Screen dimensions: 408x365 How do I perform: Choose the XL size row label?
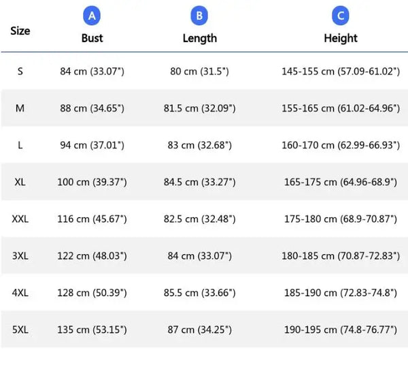pos(20,182)
